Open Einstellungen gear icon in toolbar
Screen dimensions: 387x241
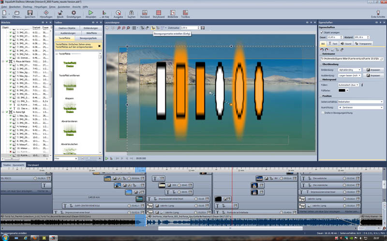click(x=74, y=13)
